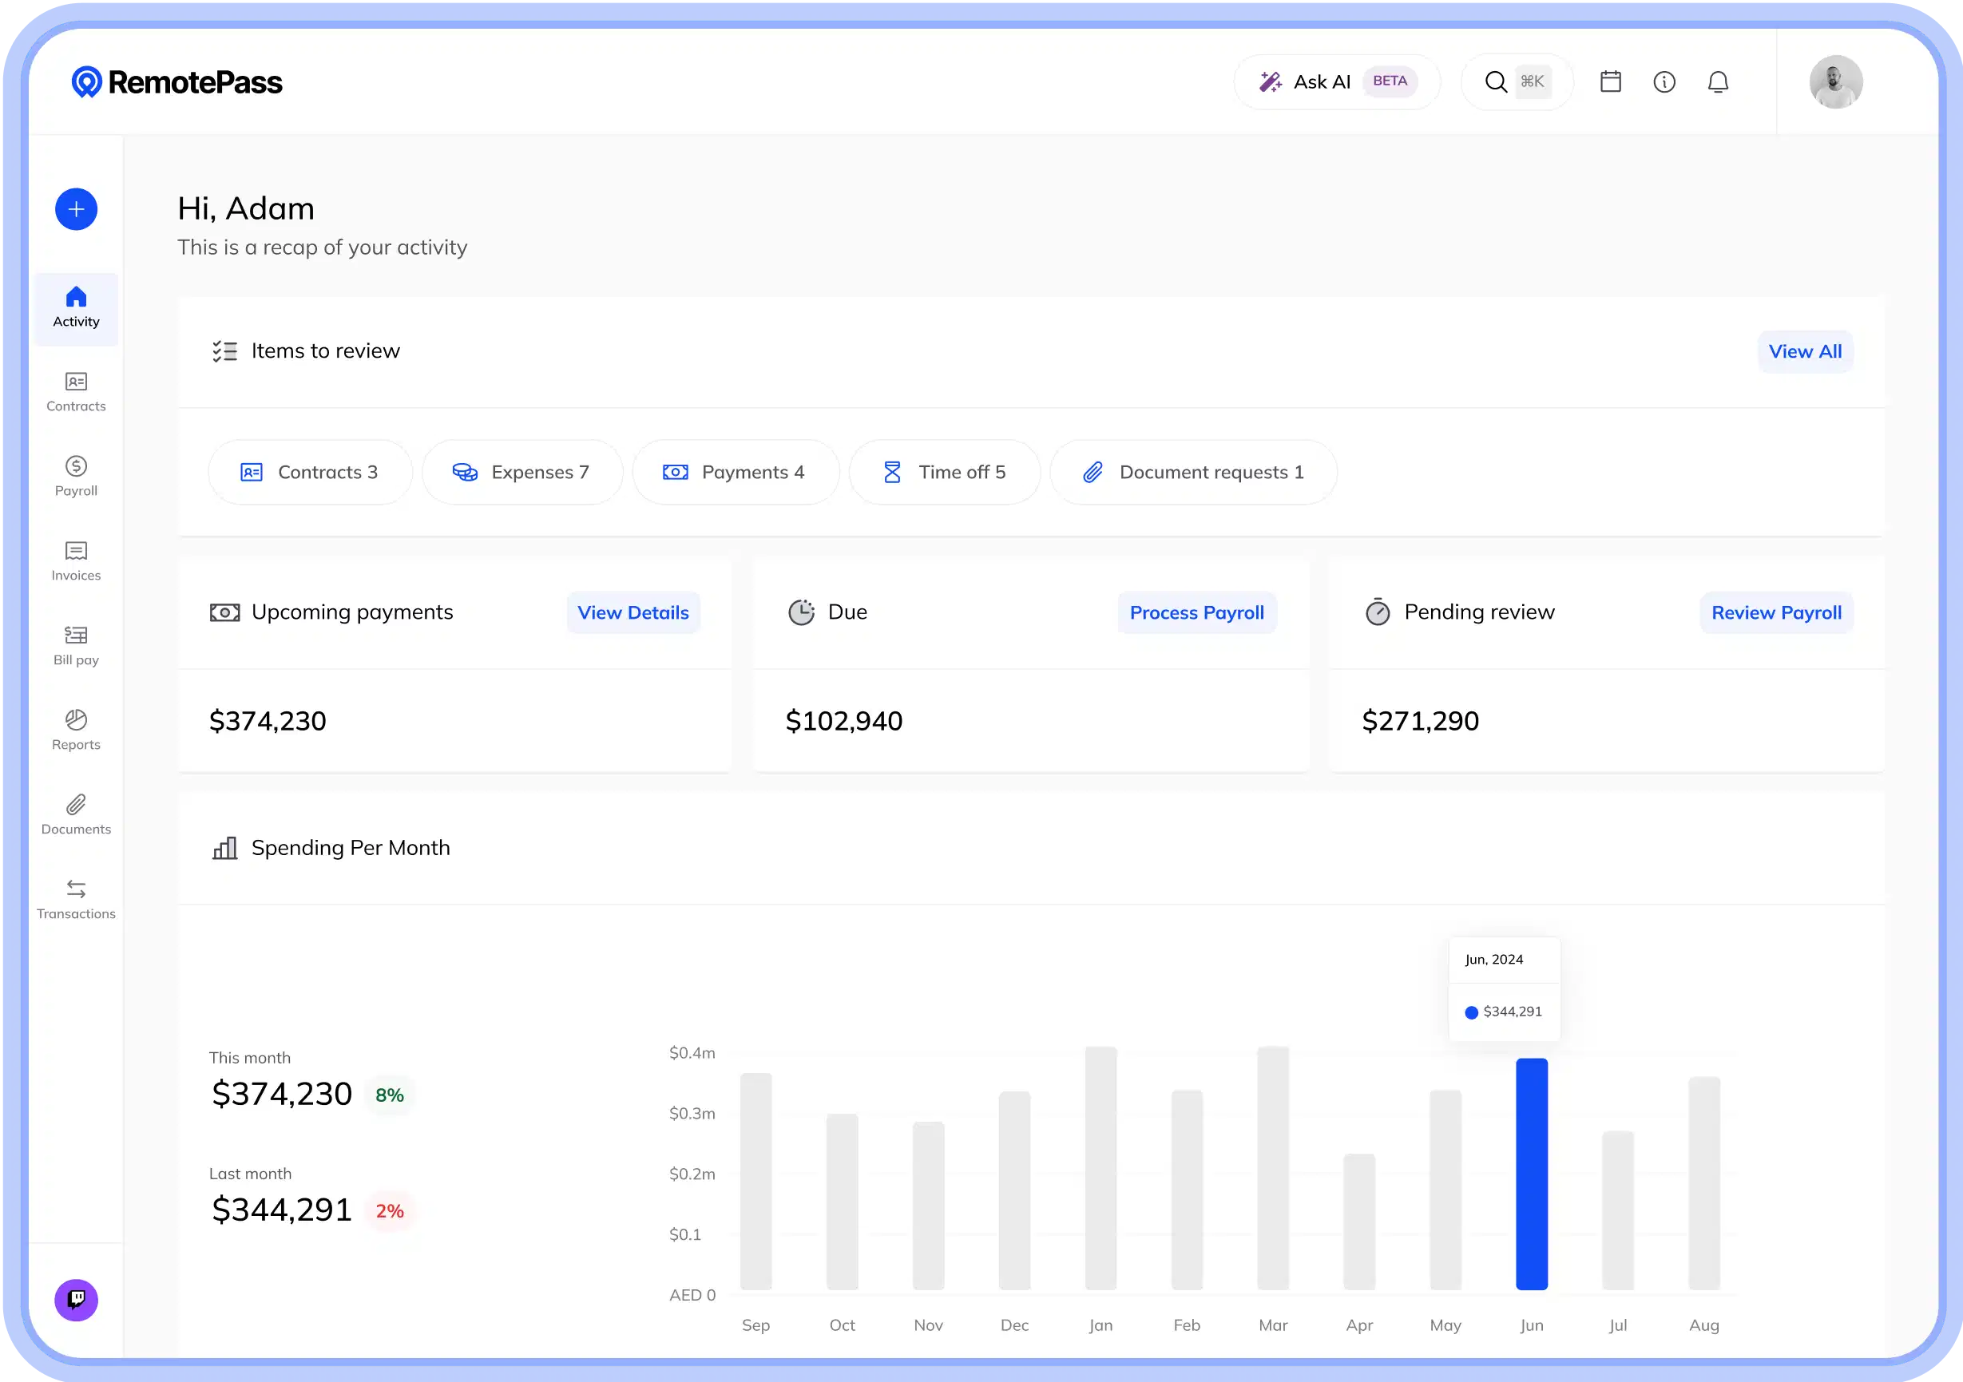Open the purple chat support widget
1963x1382 pixels.
point(76,1300)
